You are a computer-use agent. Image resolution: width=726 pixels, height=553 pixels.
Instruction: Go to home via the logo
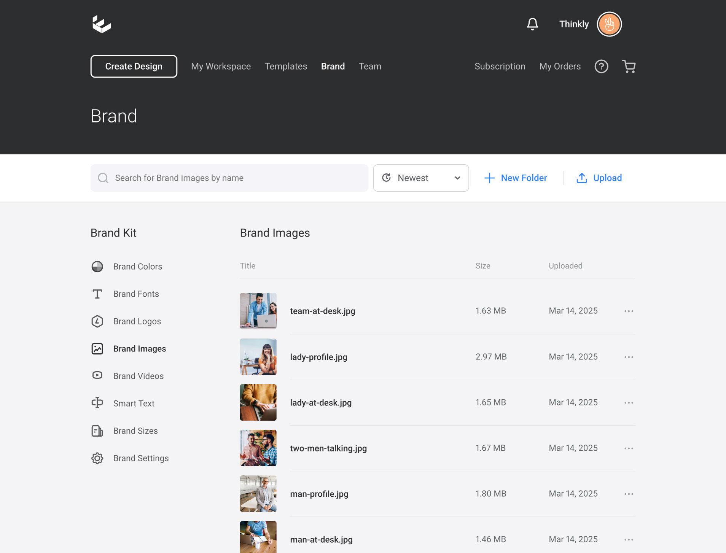[102, 24]
